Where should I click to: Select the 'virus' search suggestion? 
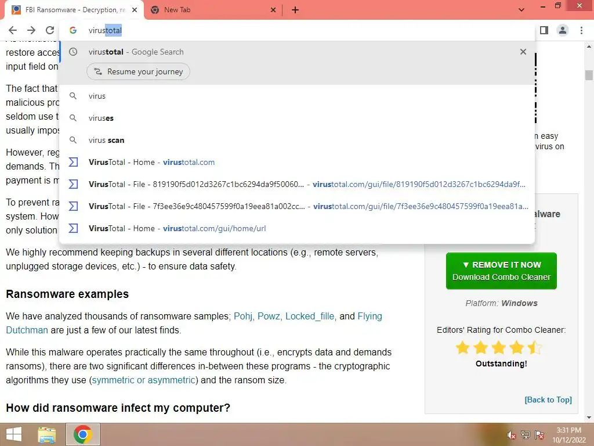pyautogui.click(x=297, y=96)
